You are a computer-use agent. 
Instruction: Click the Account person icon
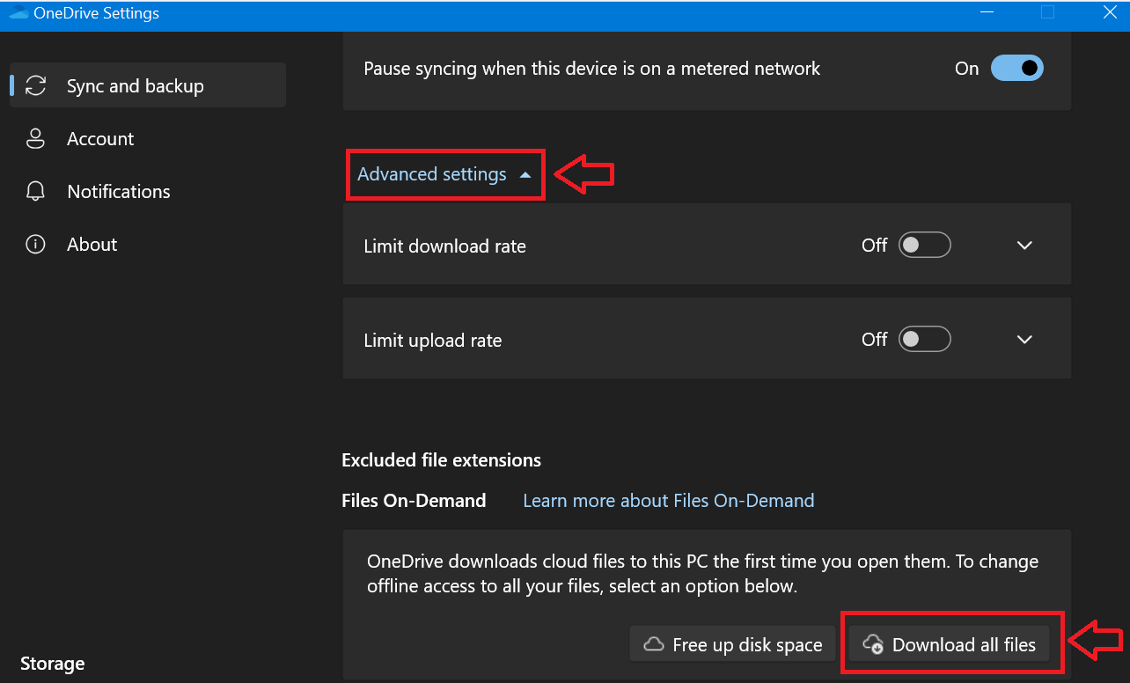tap(35, 138)
